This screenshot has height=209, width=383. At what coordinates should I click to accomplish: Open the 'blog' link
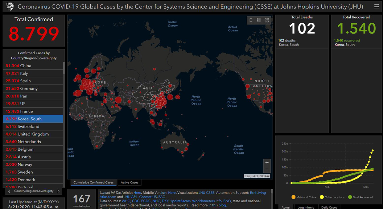click(222, 205)
